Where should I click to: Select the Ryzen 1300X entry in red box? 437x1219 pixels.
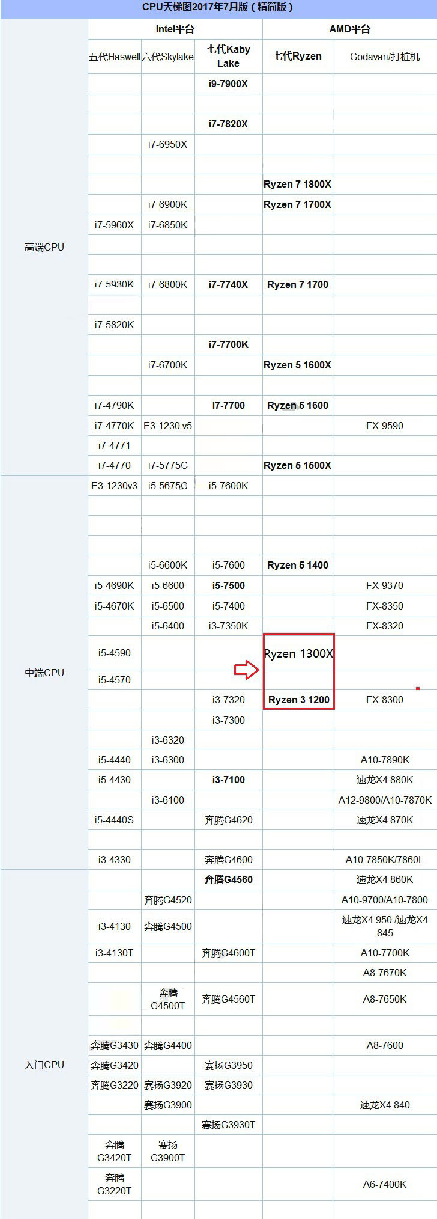pyautogui.click(x=298, y=653)
